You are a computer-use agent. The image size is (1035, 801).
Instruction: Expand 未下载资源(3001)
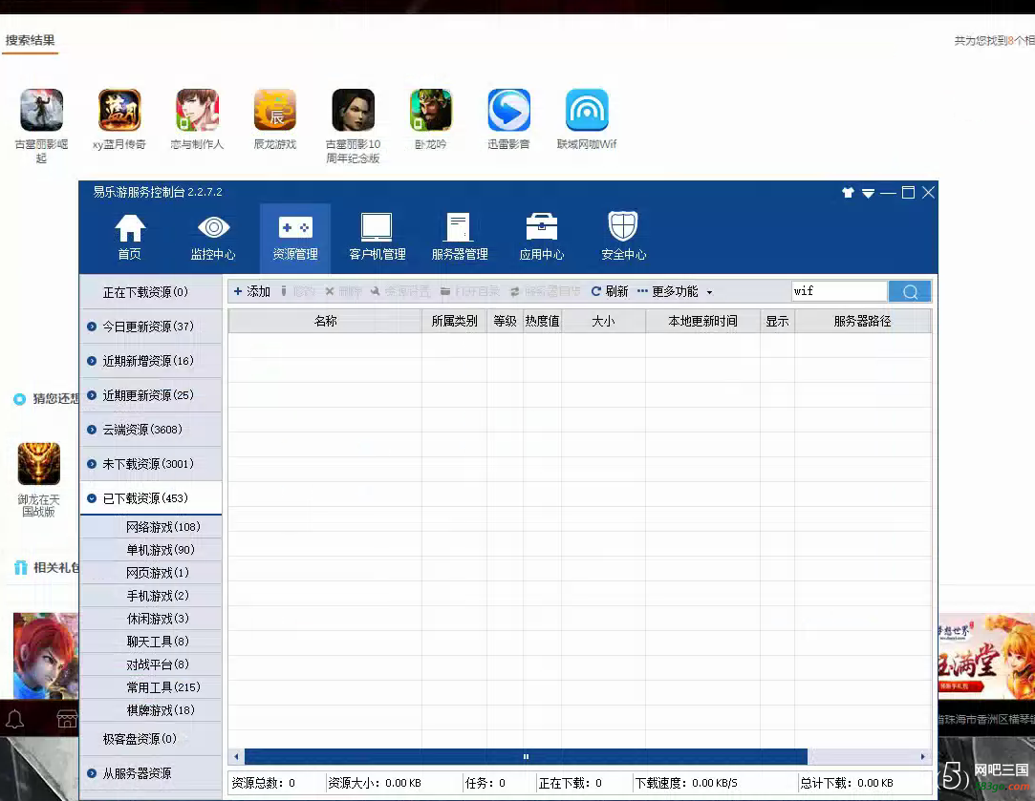click(150, 463)
